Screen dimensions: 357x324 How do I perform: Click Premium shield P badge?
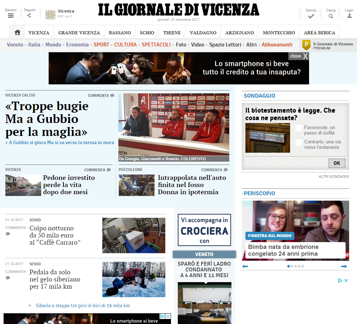tap(306, 45)
